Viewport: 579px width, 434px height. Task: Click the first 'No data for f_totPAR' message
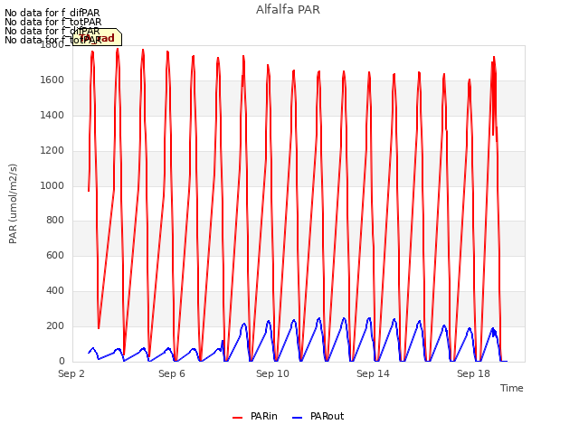(x=52, y=22)
